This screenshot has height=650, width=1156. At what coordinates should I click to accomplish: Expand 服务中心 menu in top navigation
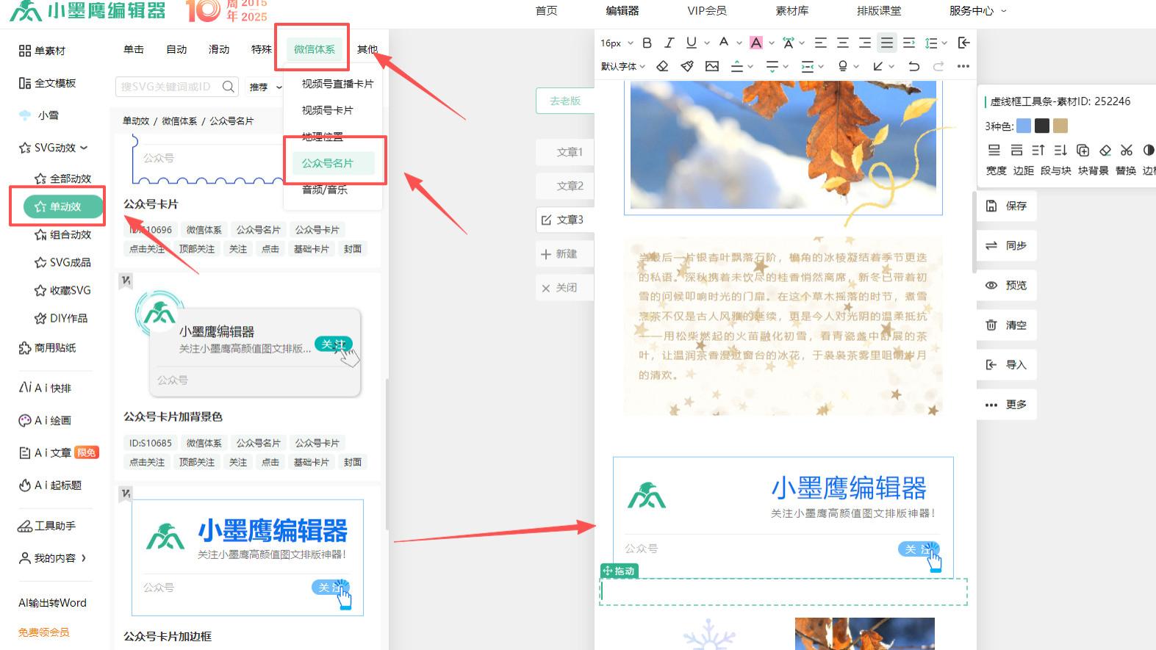coord(978,10)
